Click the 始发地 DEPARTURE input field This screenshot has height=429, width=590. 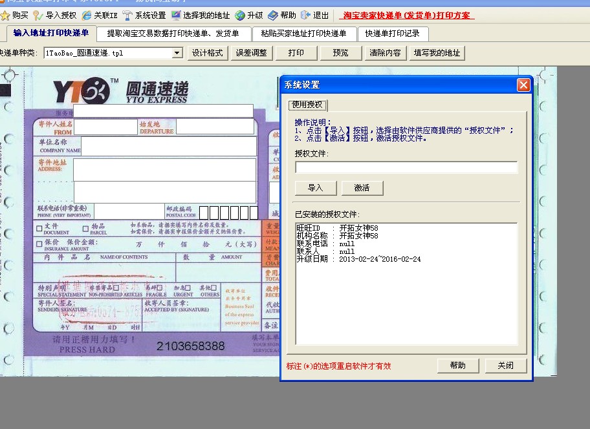tap(215, 127)
